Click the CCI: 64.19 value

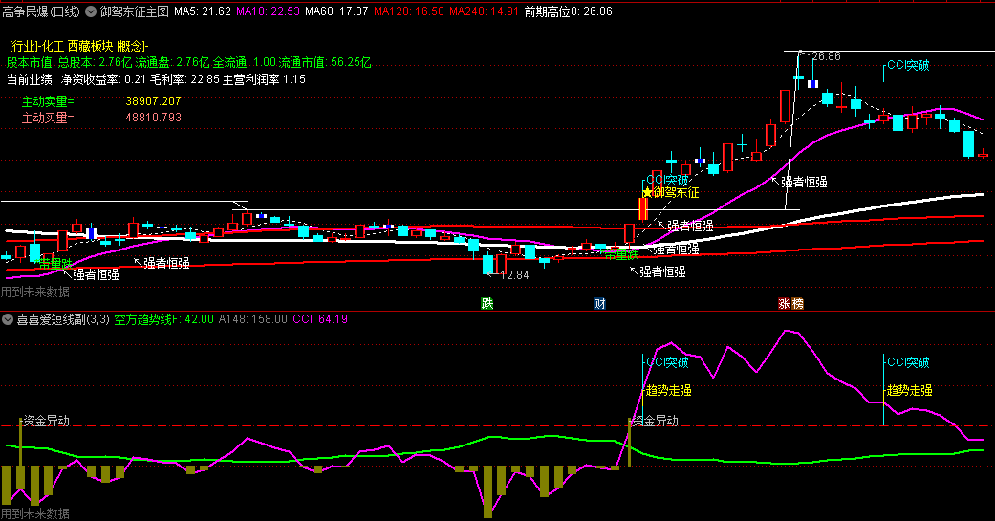(x=320, y=319)
